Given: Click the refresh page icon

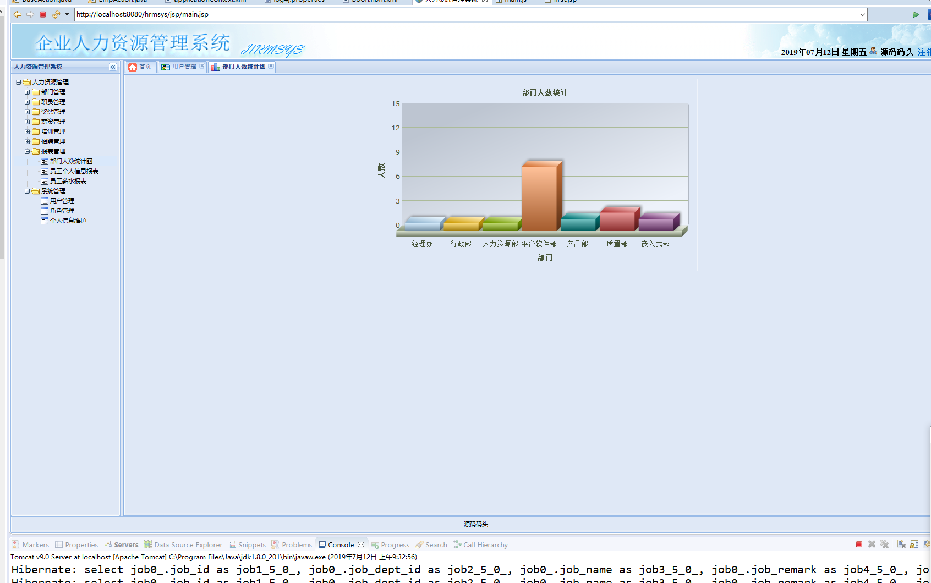Looking at the screenshot, I should 56,14.
